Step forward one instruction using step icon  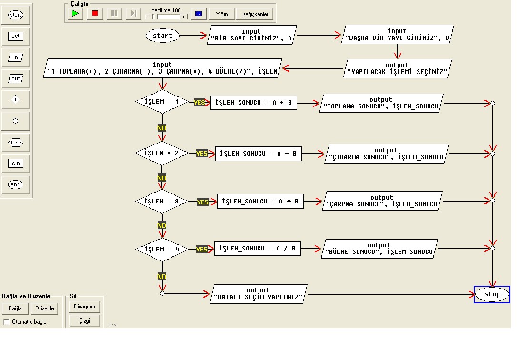tap(133, 13)
